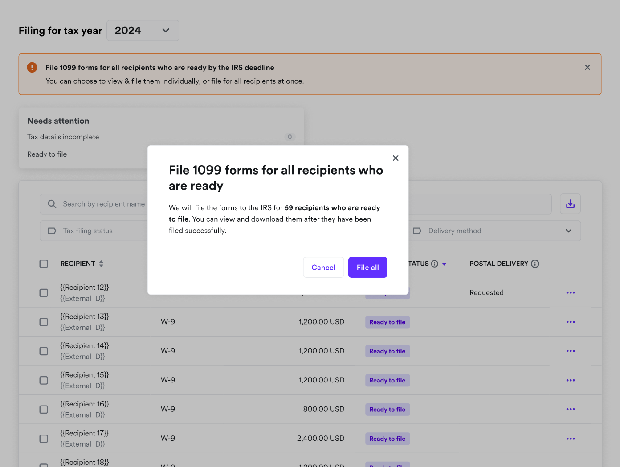Select Tax details incomplete in Needs attention

63,137
